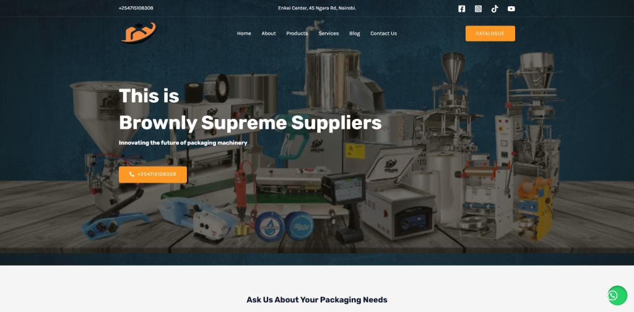Go to the Home menu item
634x312 pixels.
pos(244,33)
